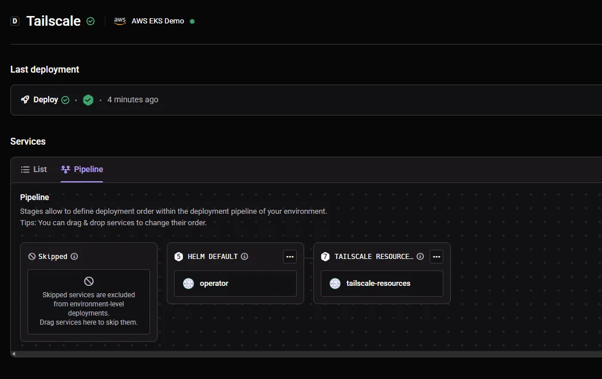Click the stage number 5 badge

pos(179,256)
